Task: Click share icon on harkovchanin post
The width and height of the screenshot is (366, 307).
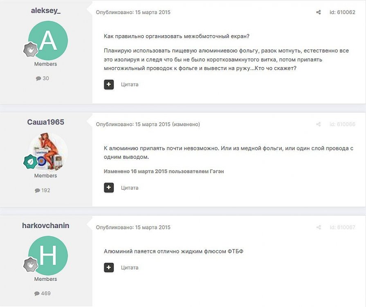Action: click(319, 227)
